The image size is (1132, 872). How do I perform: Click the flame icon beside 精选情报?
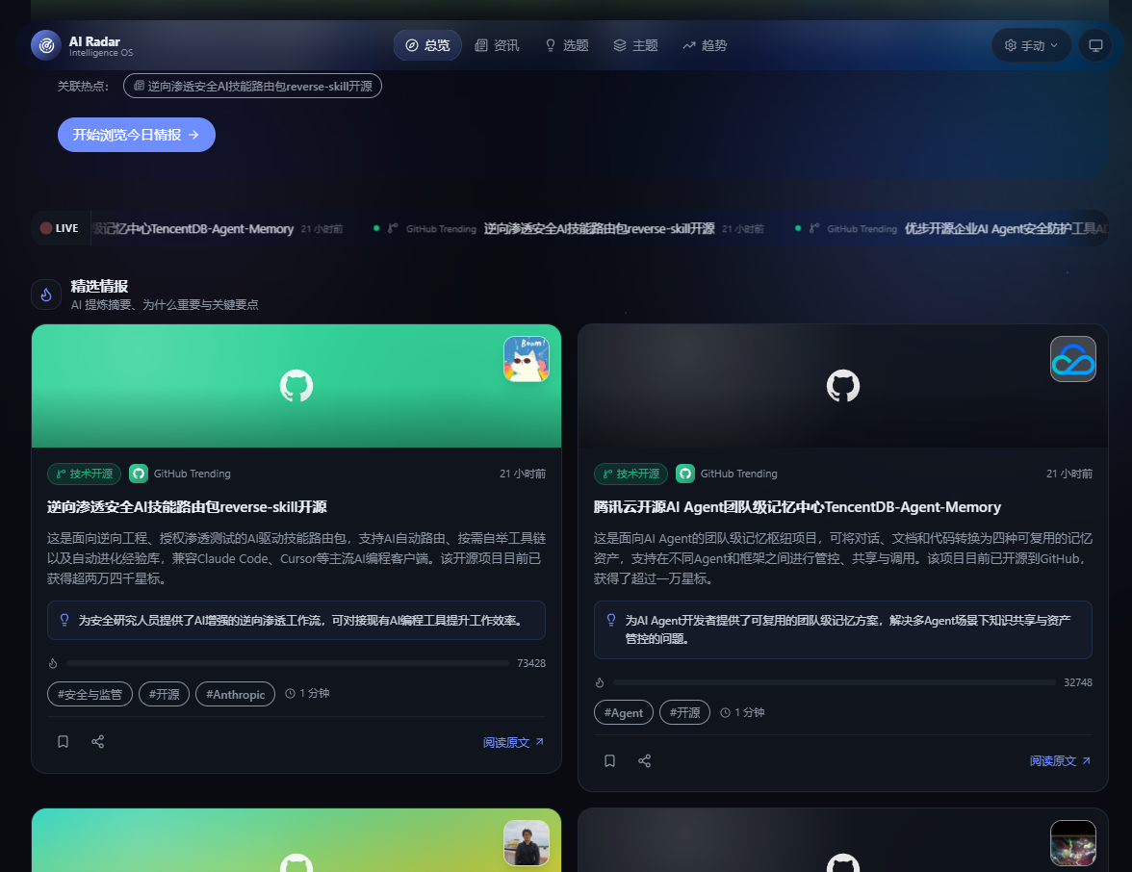pos(46,295)
